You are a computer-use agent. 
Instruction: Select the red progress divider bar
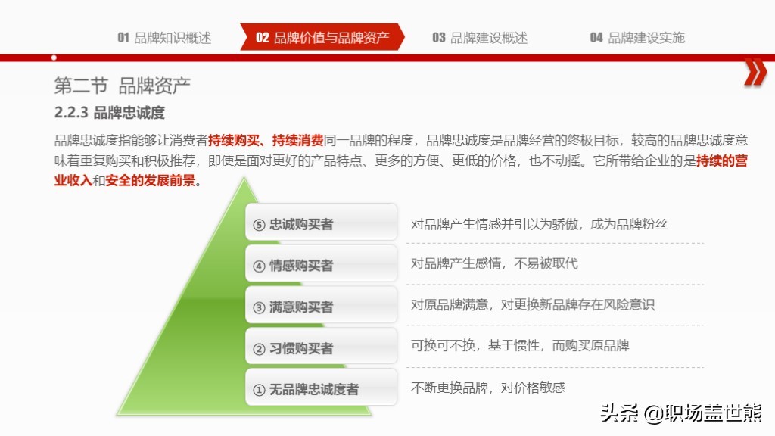[387, 56]
